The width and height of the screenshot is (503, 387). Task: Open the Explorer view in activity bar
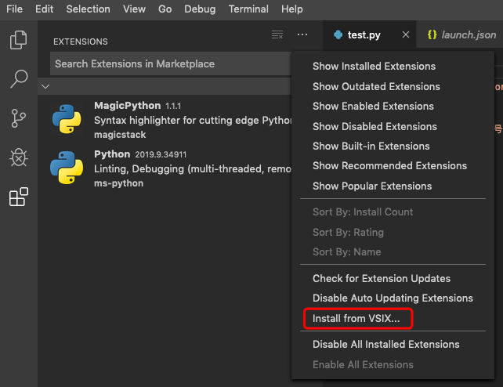click(x=19, y=39)
